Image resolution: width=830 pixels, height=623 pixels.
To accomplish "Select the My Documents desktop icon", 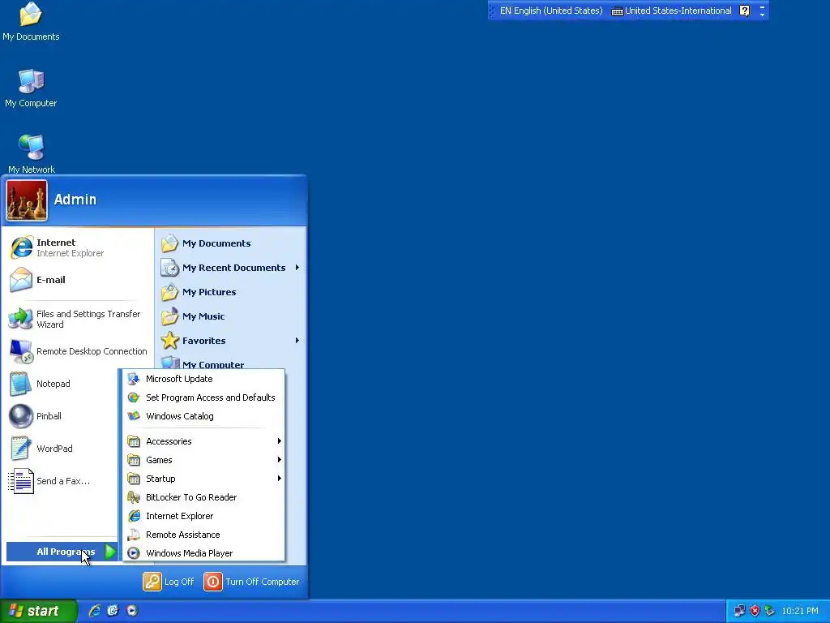I will 31,22.
